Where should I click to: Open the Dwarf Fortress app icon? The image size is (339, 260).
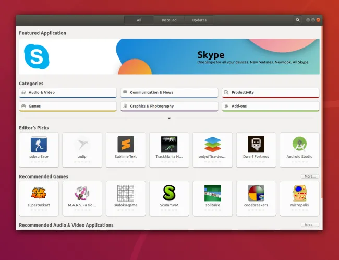pos(256,145)
